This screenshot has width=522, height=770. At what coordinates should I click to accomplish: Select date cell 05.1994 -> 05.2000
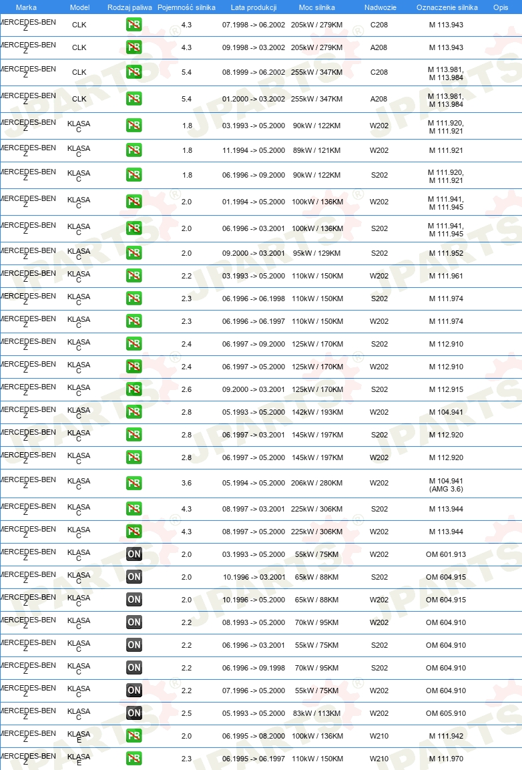(x=254, y=483)
